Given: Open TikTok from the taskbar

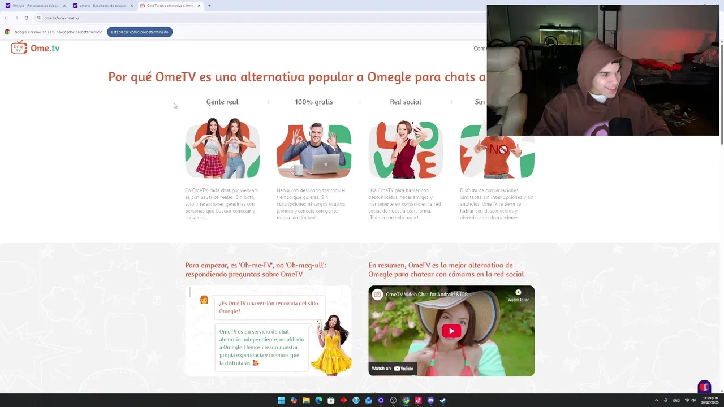Looking at the screenshot, I should pyautogui.click(x=418, y=400).
